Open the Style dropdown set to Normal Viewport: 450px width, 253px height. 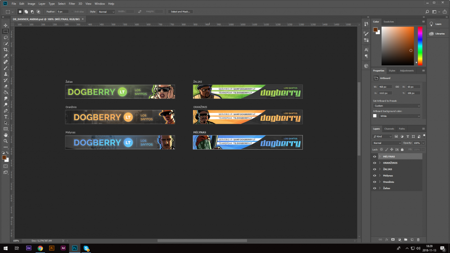tap(106, 12)
